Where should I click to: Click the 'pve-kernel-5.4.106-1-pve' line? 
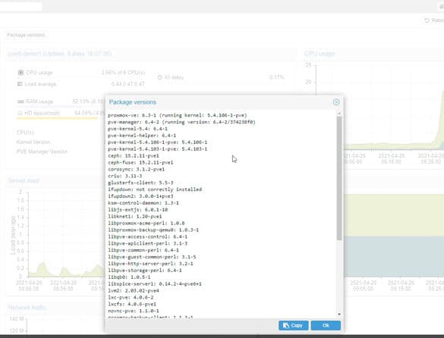coord(157,142)
